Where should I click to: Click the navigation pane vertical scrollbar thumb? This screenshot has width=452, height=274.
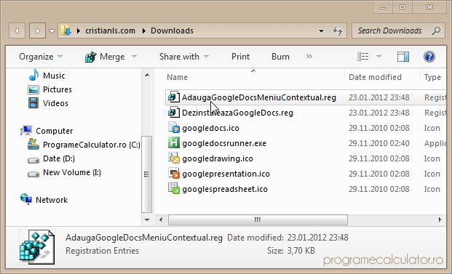[147, 174]
